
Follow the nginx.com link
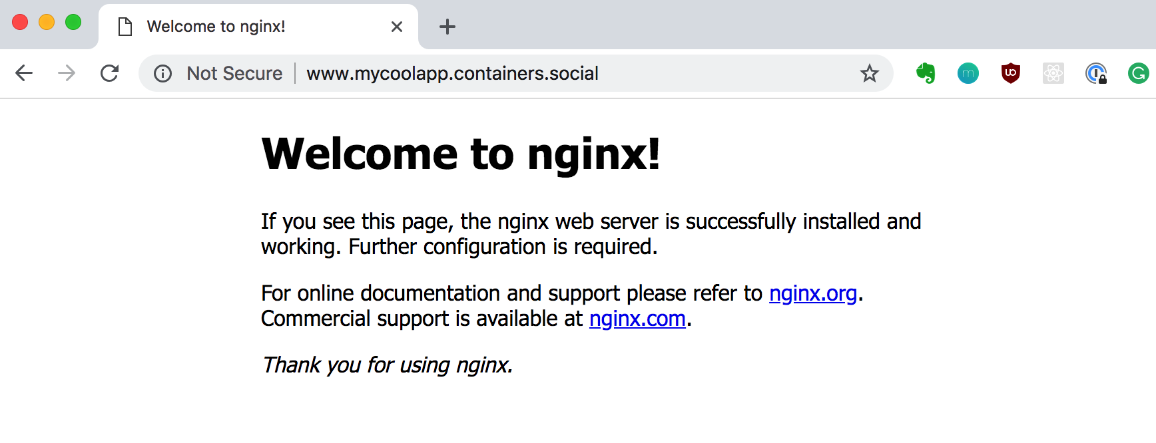637,319
